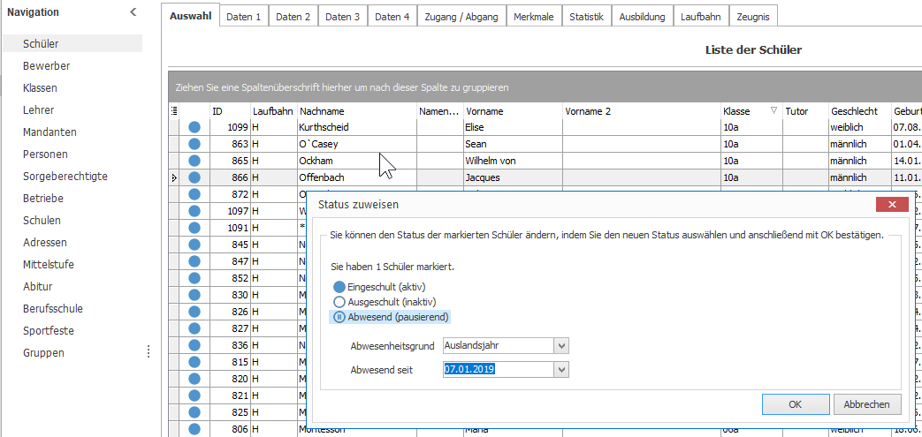Open Bewerber in the navigation list
922x437 pixels.
pyautogui.click(x=47, y=66)
